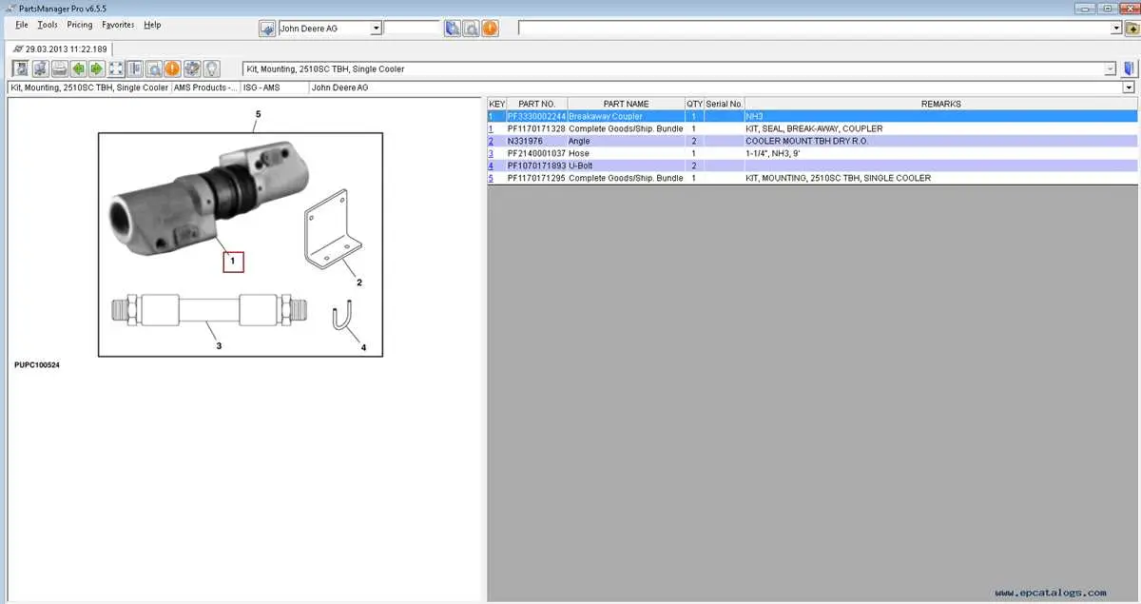Open the John Deere AG dropdown arrow
Screen dimensions: 1141x604
point(377,29)
